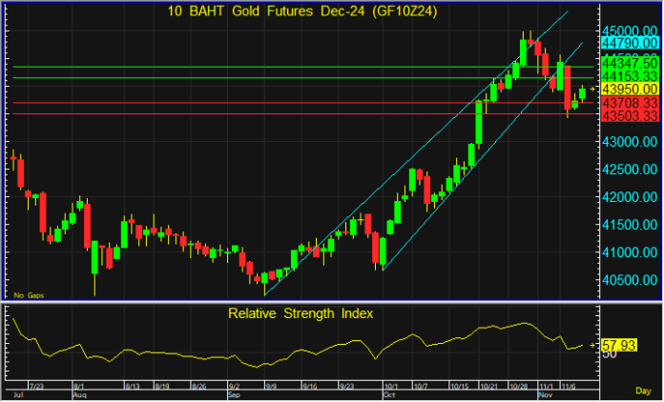Click the Relative Strength Index title
The width and height of the screenshot is (664, 402).
(x=300, y=313)
